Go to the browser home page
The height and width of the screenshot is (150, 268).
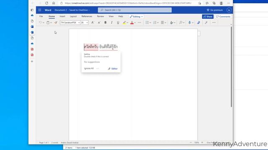54,3
